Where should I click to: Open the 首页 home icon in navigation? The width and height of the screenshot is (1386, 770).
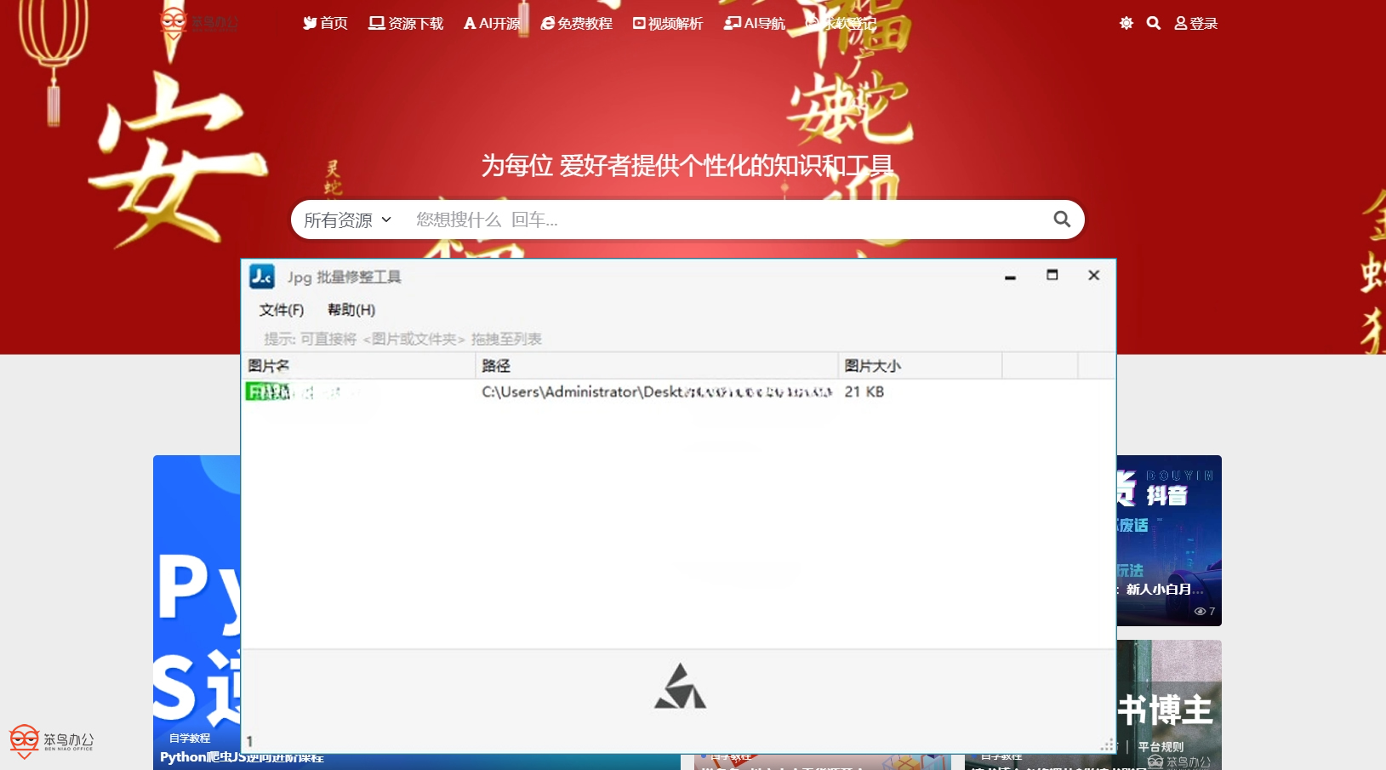click(x=310, y=23)
